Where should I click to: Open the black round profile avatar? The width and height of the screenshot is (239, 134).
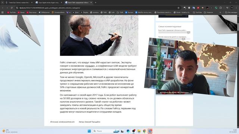click(x=232, y=8)
